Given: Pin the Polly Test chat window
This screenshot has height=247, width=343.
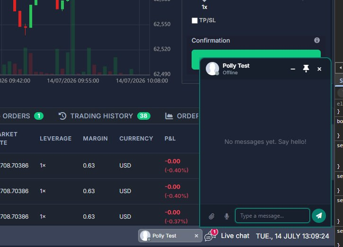Looking at the screenshot, I should coord(306,69).
